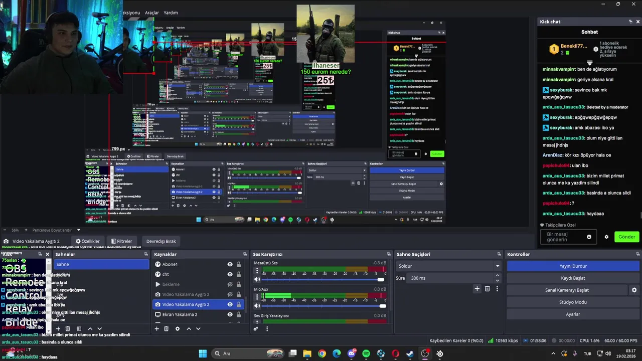Mute Masaüstü Ses speaker icon
The height and width of the screenshot is (361, 642).
(x=257, y=279)
